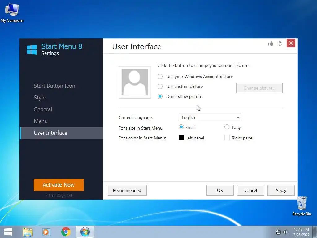The width and height of the screenshot is (317, 238).
Task: Select the User Interface section
Action: tap(61, 133)
